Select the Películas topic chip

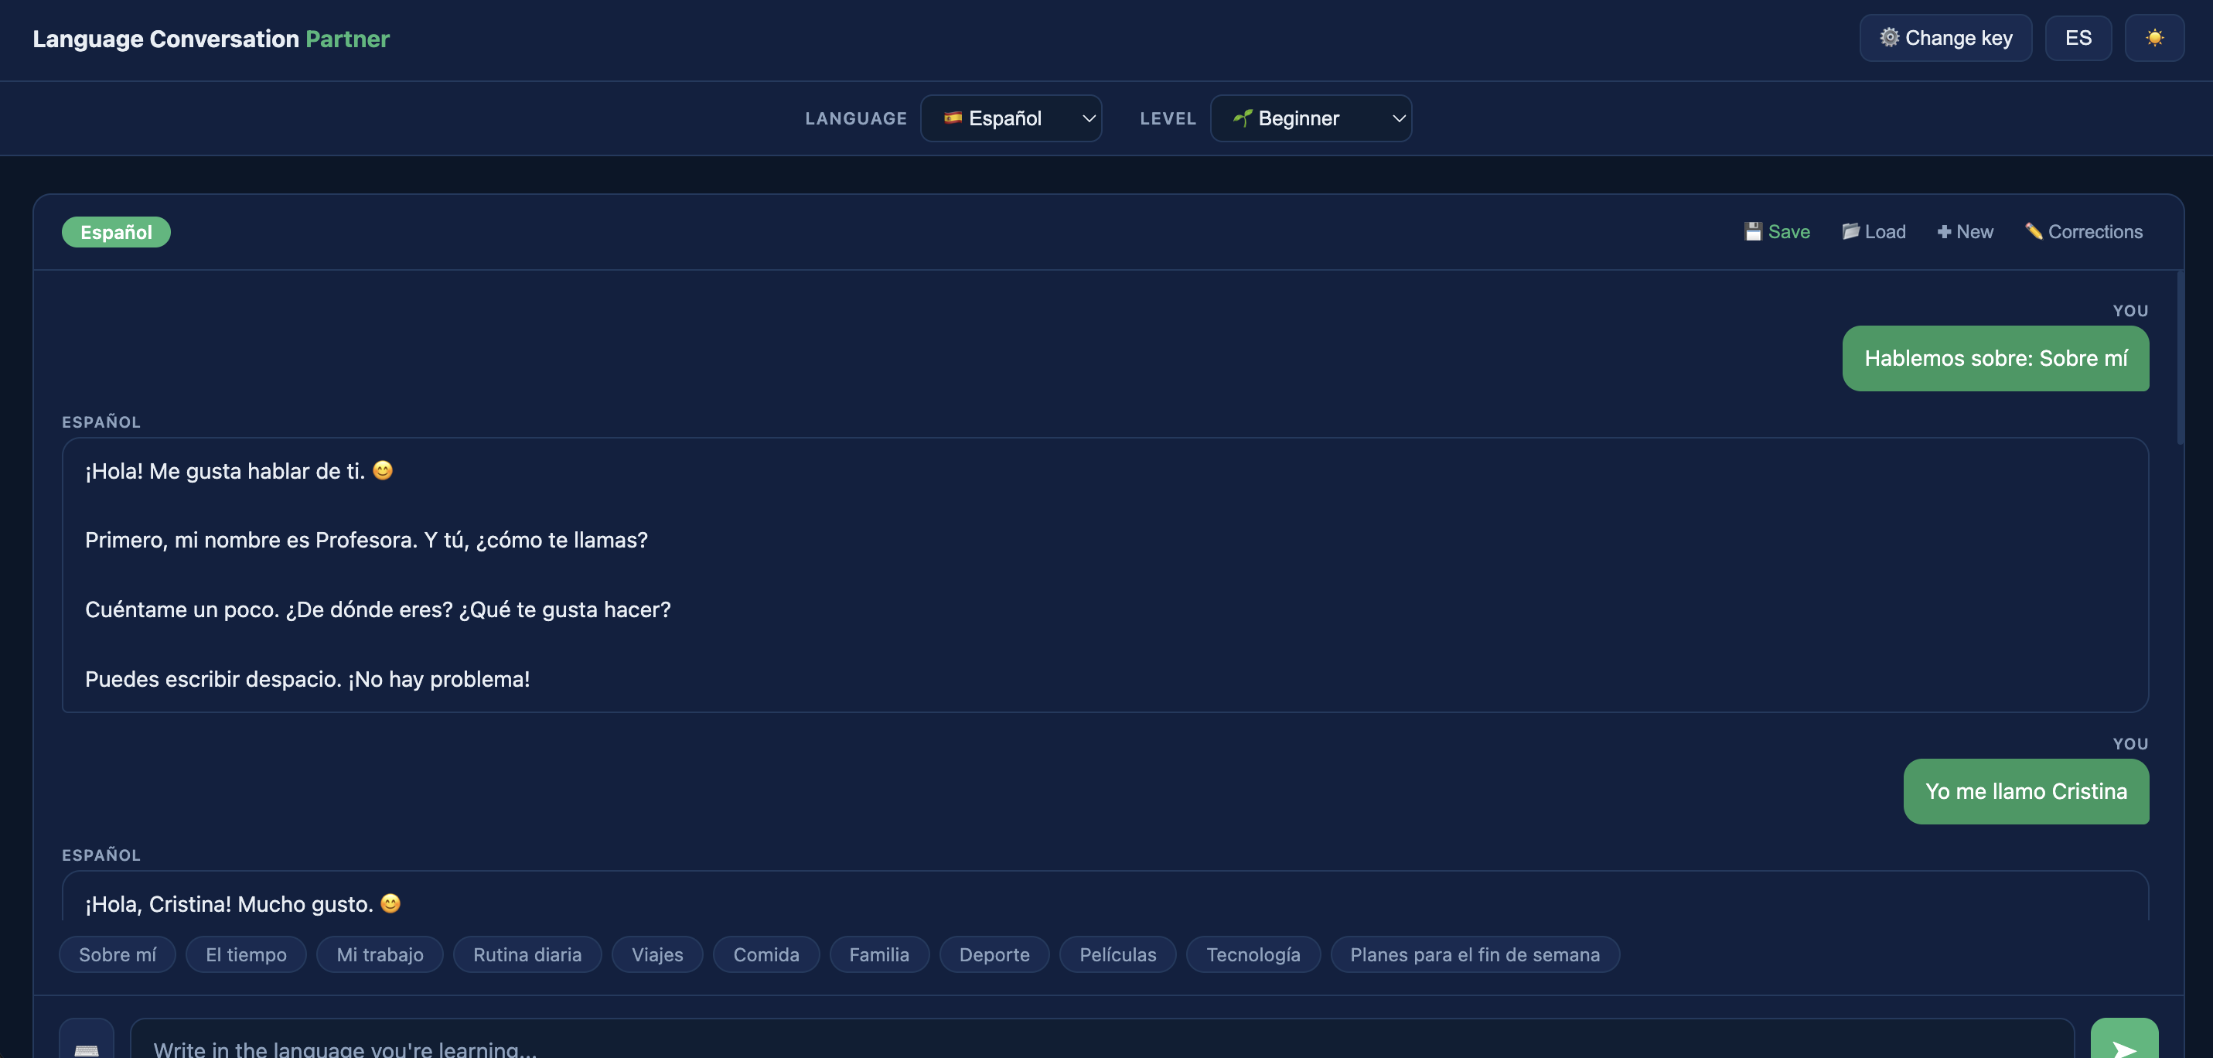(x=1117, y=955)
